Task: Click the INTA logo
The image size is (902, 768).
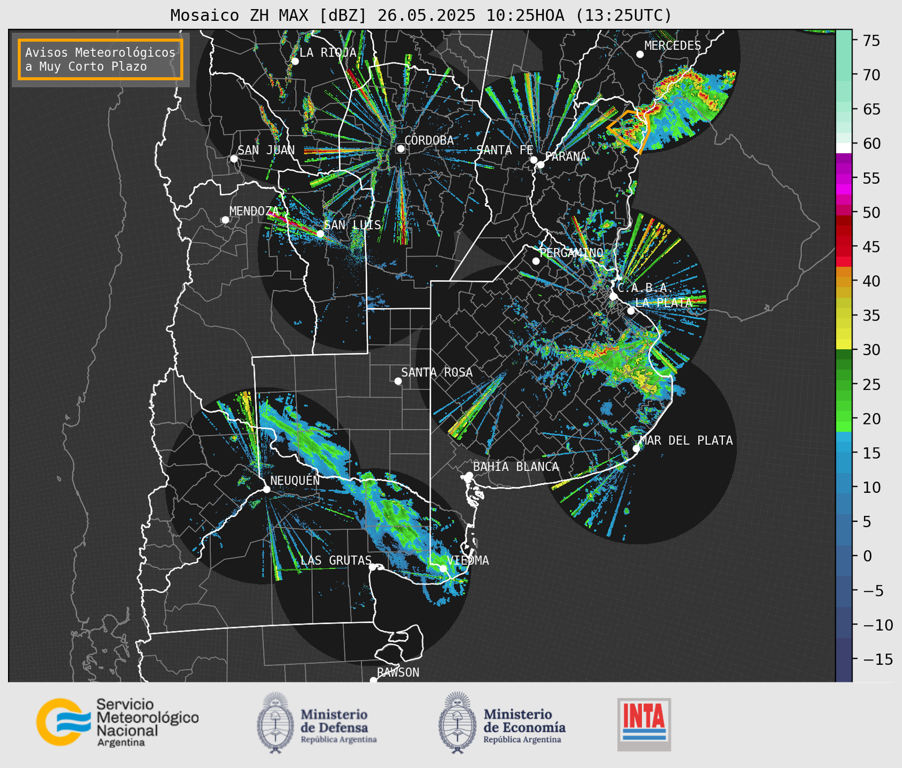Action: 644,724
